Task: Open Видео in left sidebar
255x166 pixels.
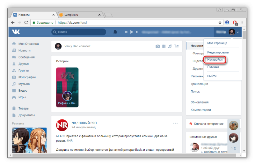Action: [23, 91]
